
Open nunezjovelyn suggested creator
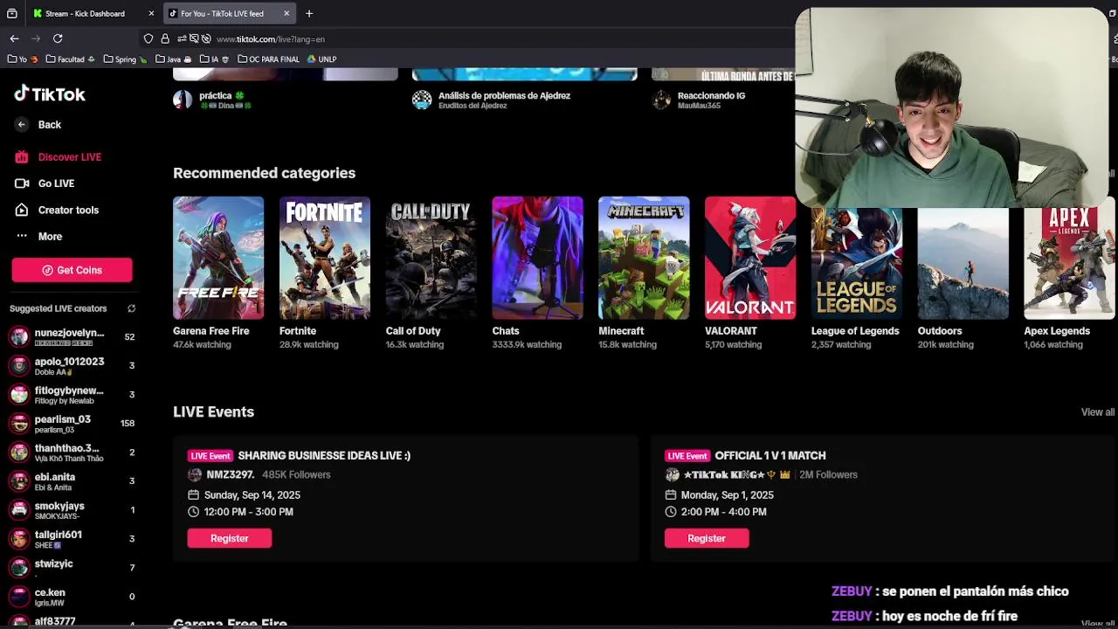72,337
